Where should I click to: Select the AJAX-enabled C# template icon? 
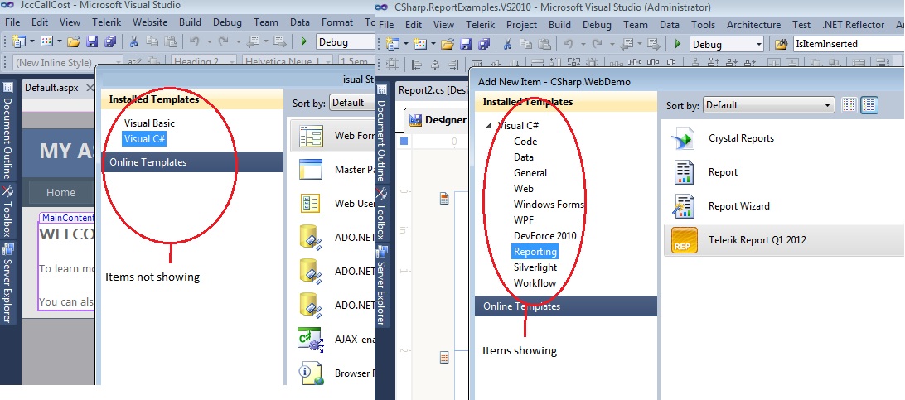(310, 340)
